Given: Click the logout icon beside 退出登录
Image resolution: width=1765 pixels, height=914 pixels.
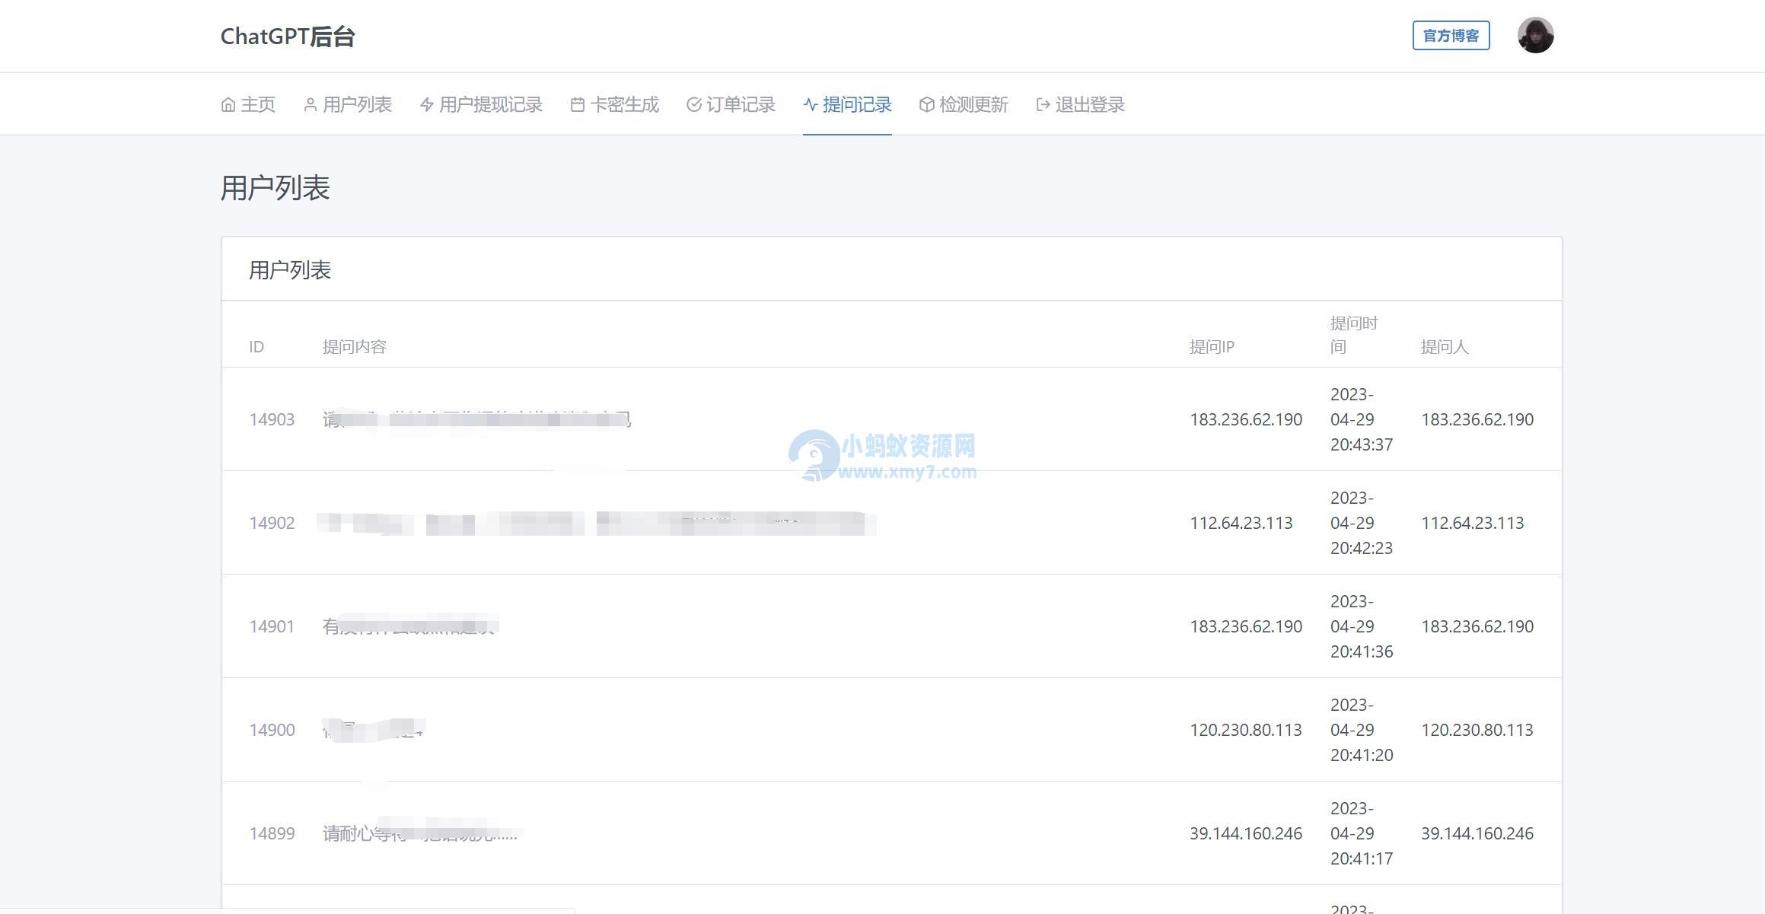Looking at the screenshot, I should click(x=1043, y=104).
